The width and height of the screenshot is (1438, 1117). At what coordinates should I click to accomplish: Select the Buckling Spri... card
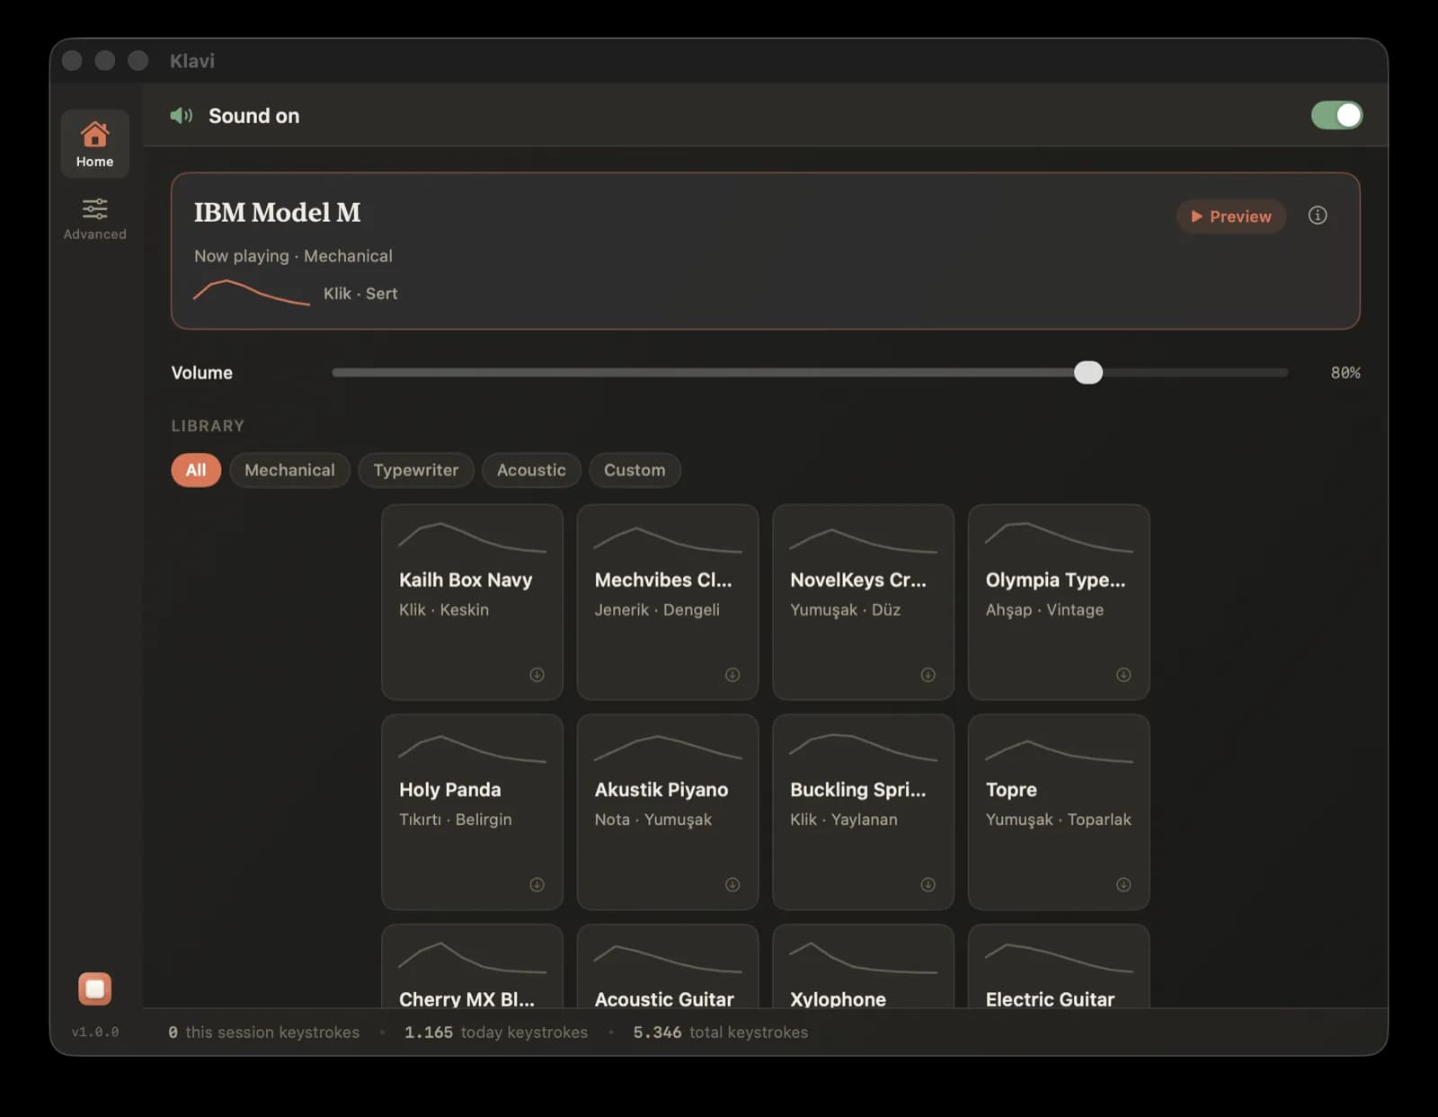(863, 812)
